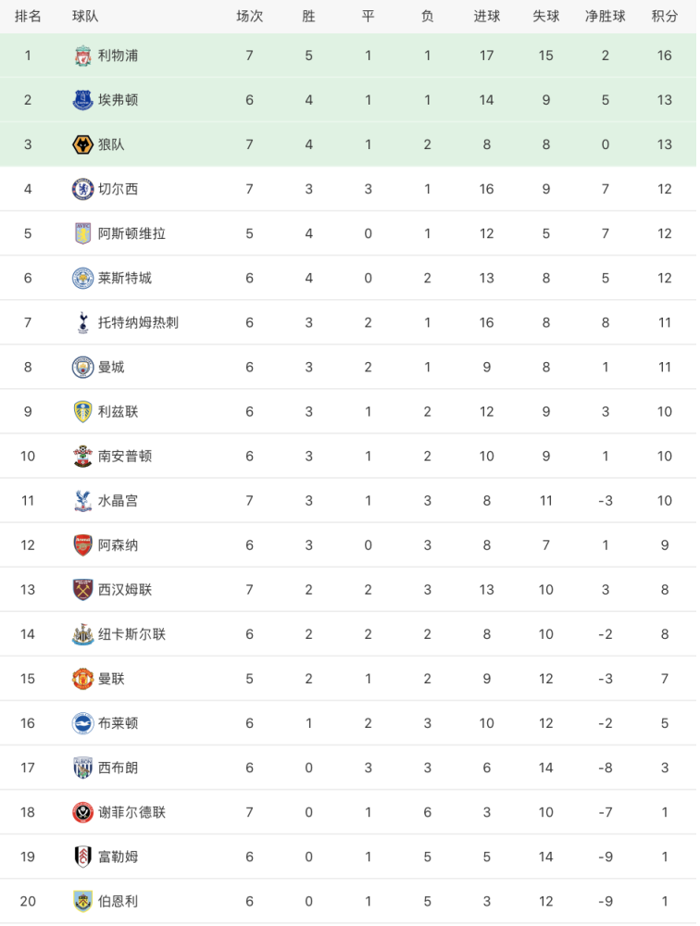This screenshot has width=700, height=926.
Task: Click the Chelsea club badge
Action: coord(83,189)
